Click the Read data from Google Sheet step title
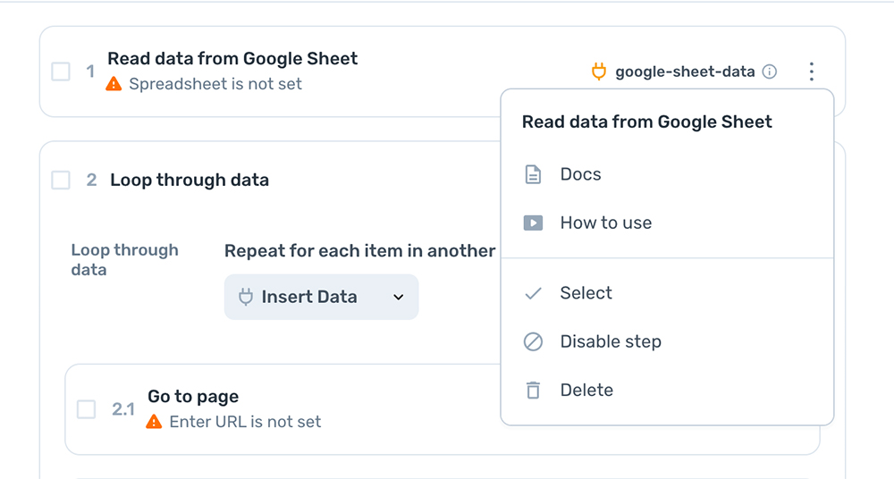894x479 pixels. click(232, 59)
